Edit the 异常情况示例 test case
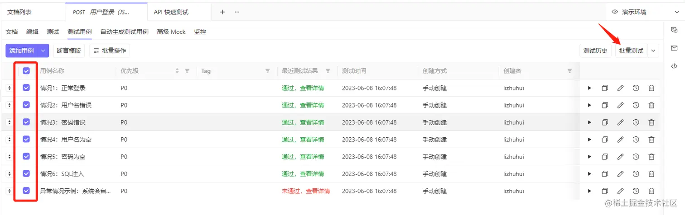This screenshot has width=685, height=215. 621,191
